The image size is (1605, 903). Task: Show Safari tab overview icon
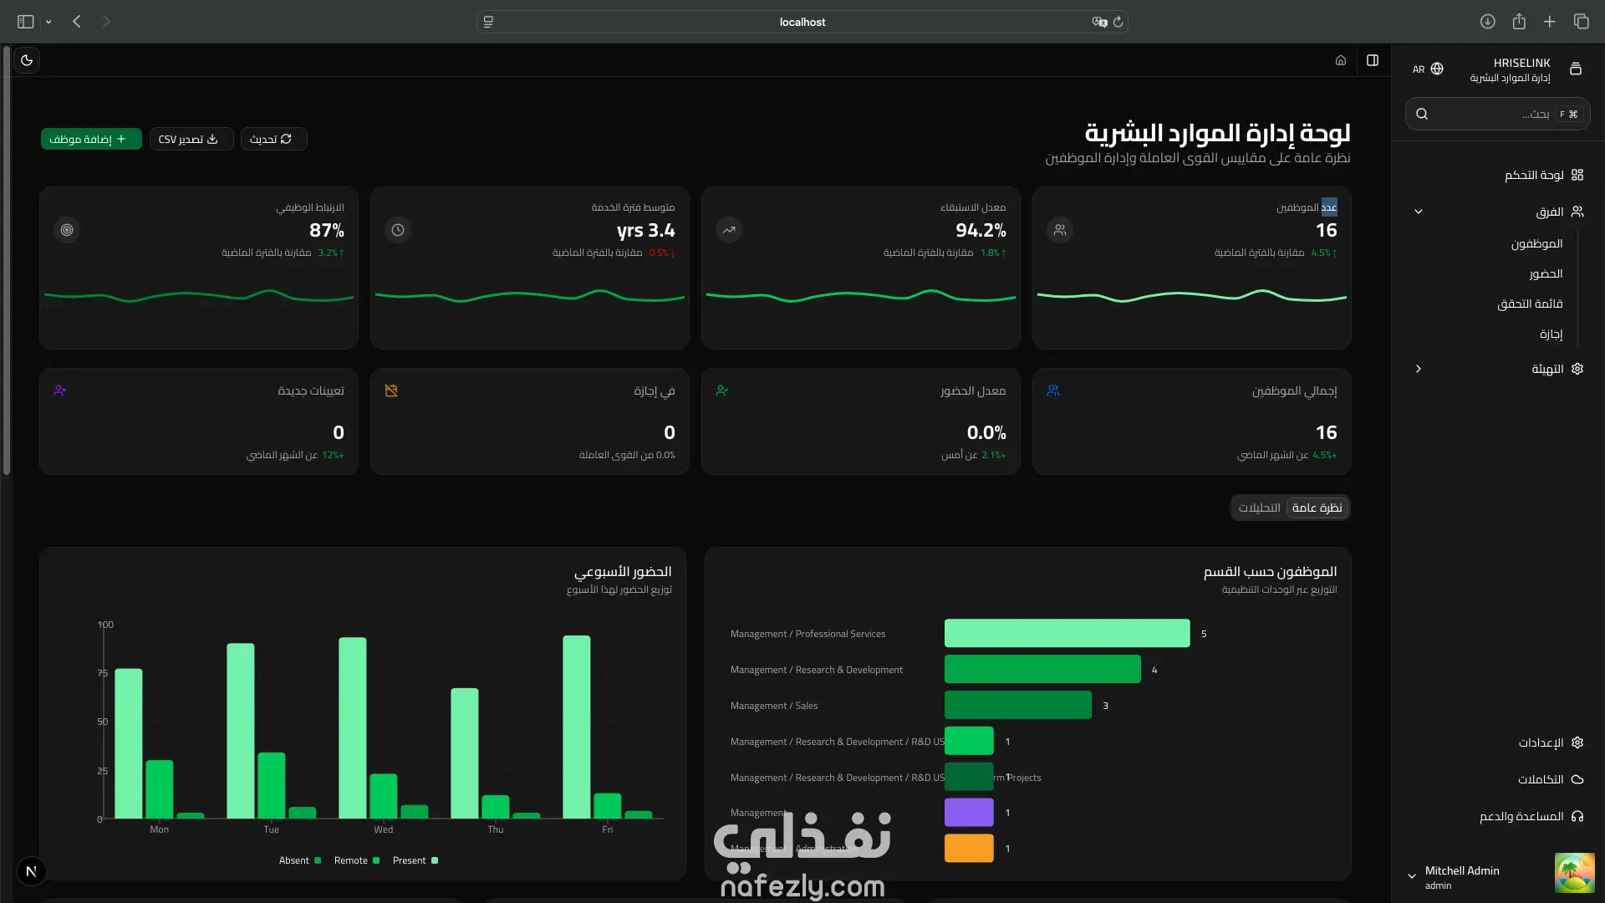[x=1582, y=22]
